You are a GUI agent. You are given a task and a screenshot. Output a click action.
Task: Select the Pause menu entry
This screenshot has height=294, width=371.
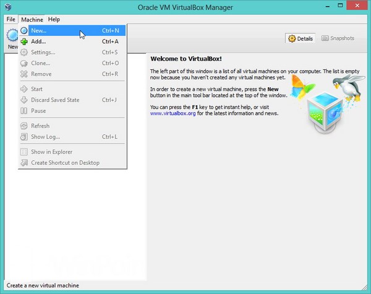point(72,111)
